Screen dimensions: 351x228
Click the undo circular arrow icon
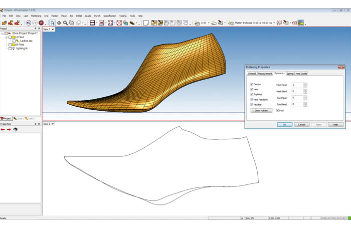click(29, 23)
